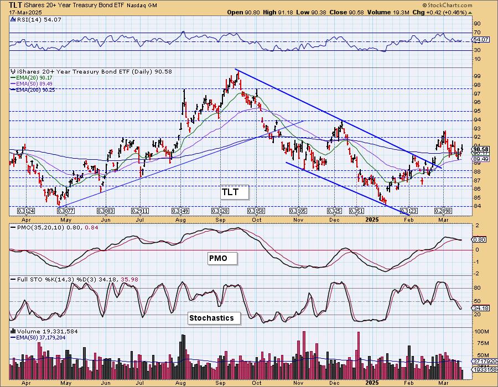Screen dimensions: 498x387
Task: Click the 0.3077 yield label near May
Action: pyautogui.click(x=66, y=211)
